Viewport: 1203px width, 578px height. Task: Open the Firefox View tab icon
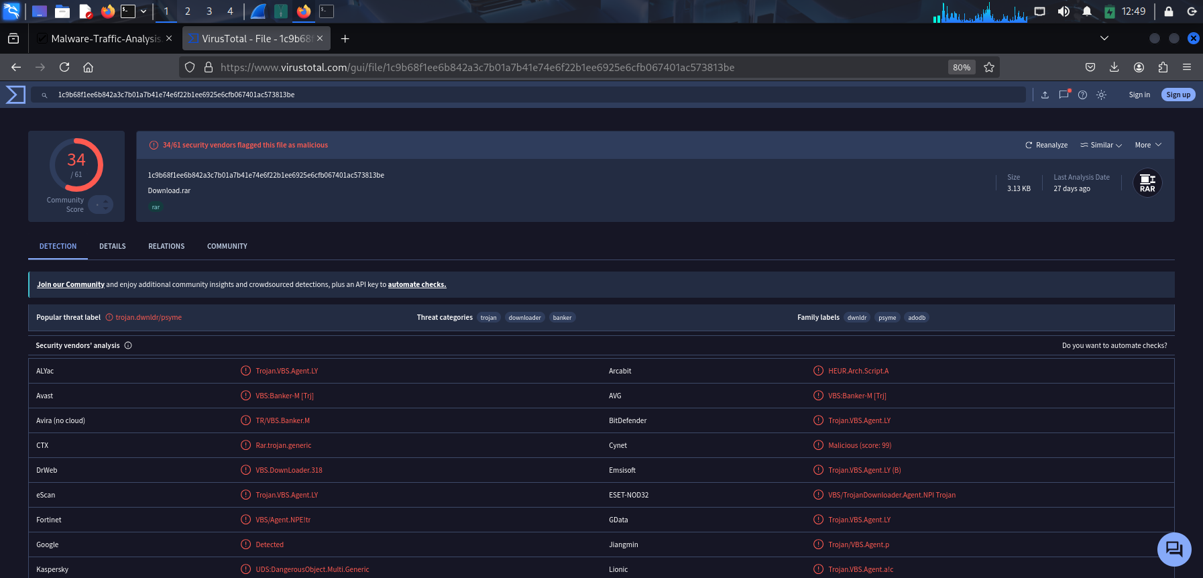[x=13, y=39]
